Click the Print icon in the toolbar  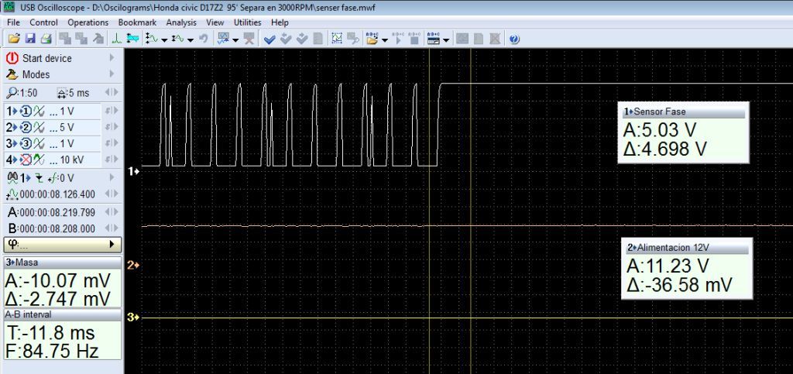pyautogui.click(x=46, y=38)
